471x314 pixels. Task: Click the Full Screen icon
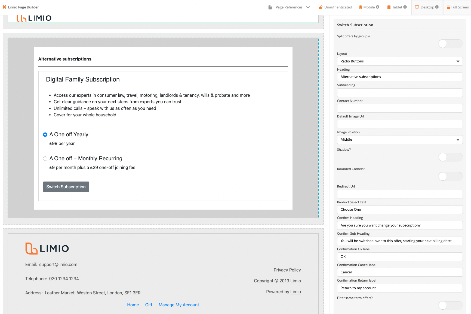[448, 7]
